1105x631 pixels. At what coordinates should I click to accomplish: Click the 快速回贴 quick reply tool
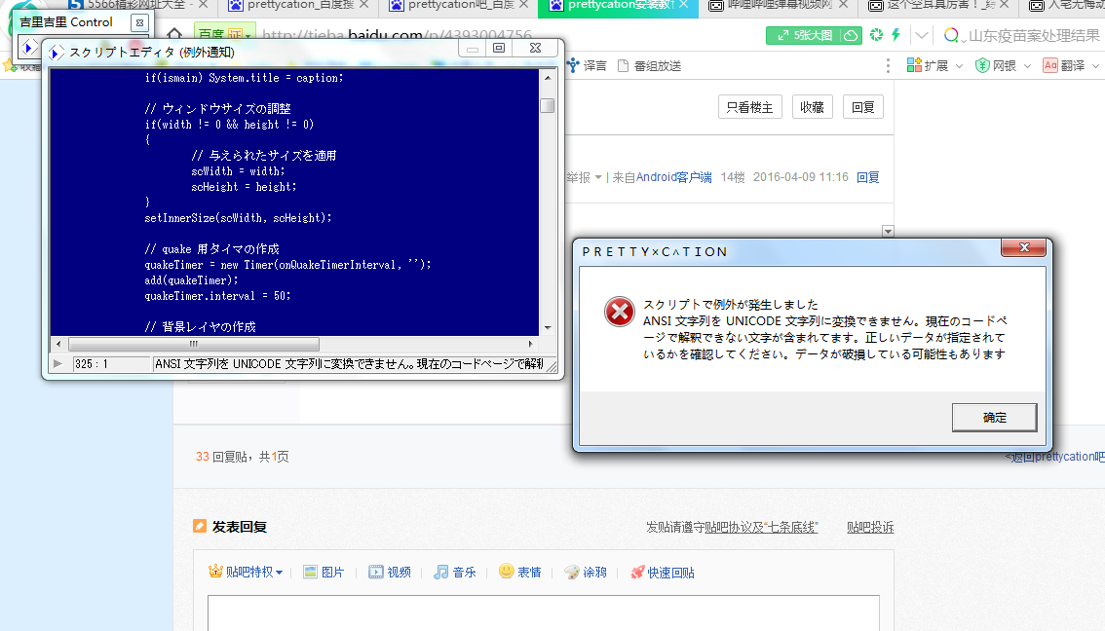click(663, 572)
